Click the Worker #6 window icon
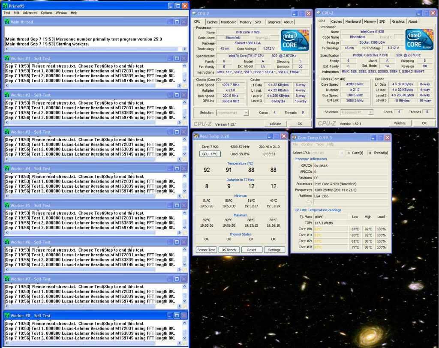This screenshot has height=348, width=439. pos(7,242)
